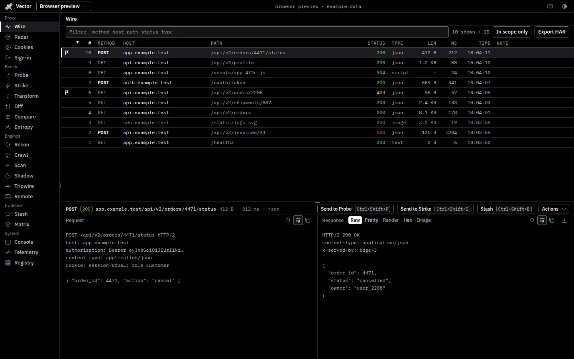Open Radar in the Proxy sidebar

(x=29, y=37)
